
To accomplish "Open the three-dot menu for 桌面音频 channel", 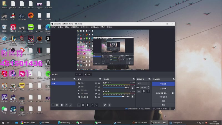I will pos(133,97).
